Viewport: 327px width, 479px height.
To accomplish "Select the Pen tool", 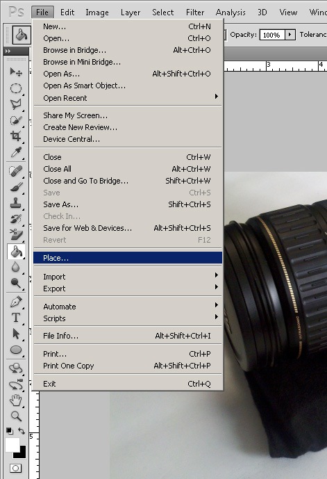I will [16, 302].
